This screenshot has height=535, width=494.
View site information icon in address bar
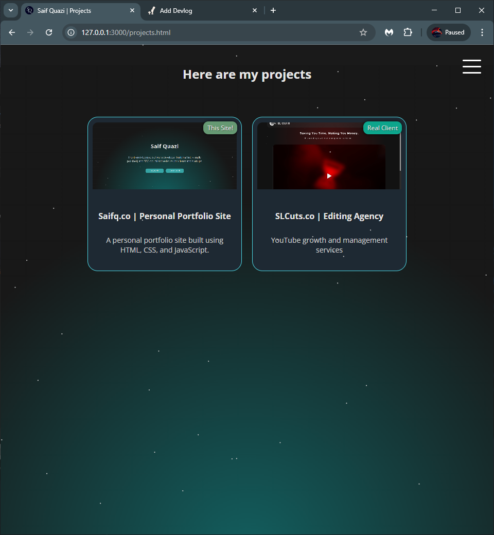coord(72,32)
